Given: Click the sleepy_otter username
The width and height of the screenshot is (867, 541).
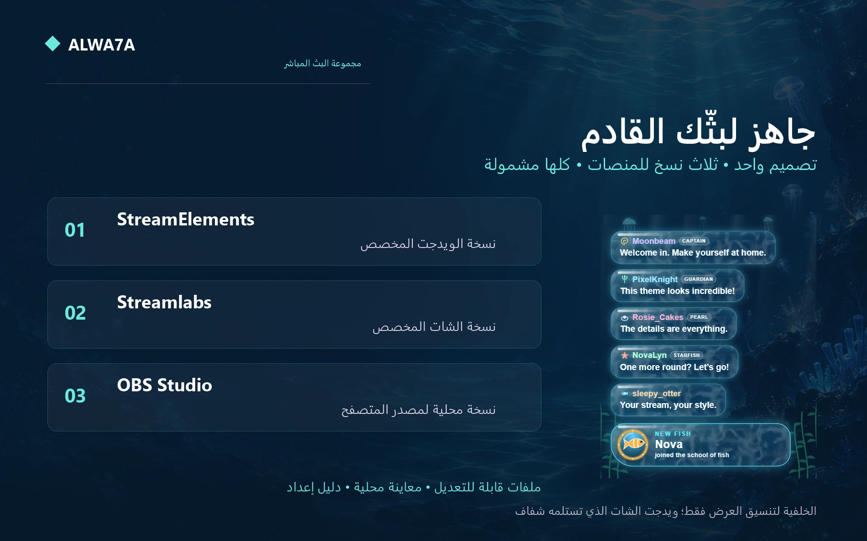Looking at the screenshot, I should pyautogui.click(x=656, y=394).
